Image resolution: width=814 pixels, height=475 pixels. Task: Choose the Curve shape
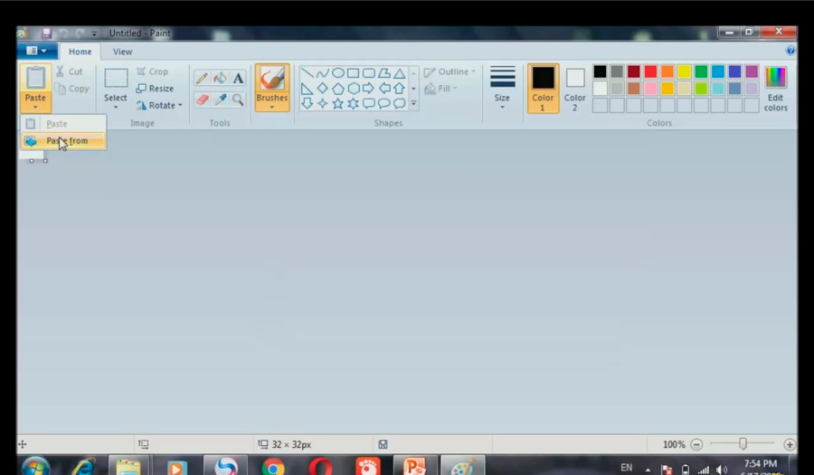tap(322, 73)
